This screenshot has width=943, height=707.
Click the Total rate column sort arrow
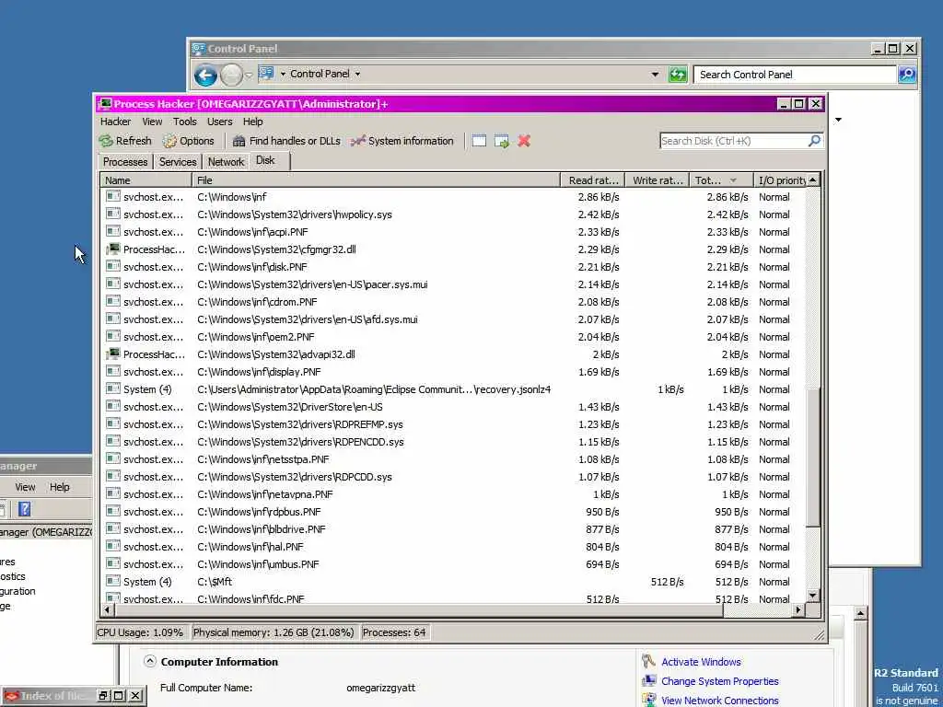point(733,180)
